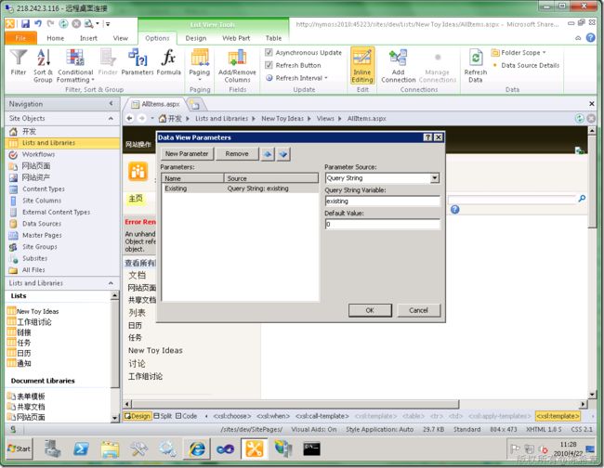Select Existing parameter row
The height and width of the screenshot is (468, 604).
[241, 188]
